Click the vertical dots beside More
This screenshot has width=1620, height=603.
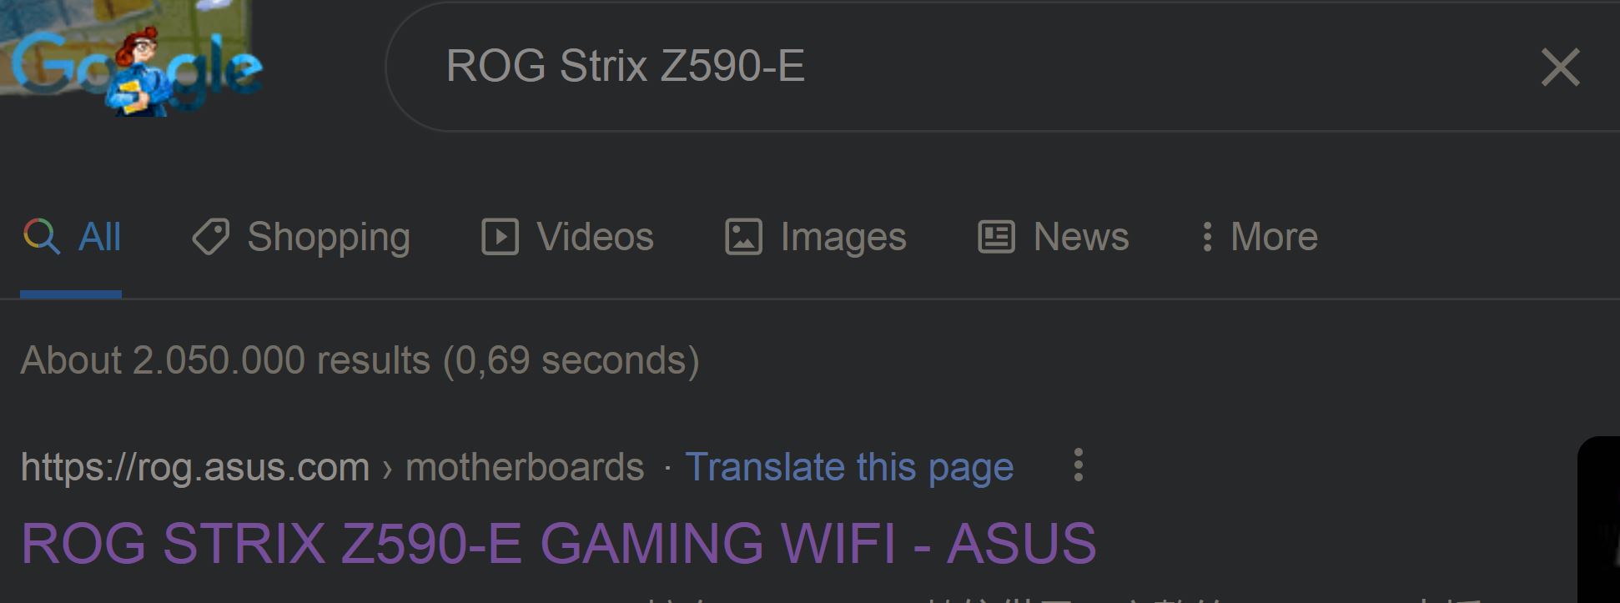tap(1206, 237)
